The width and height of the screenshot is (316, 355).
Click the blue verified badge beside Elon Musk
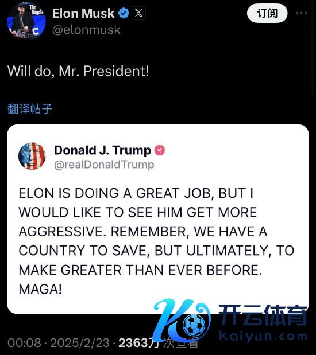124,13
